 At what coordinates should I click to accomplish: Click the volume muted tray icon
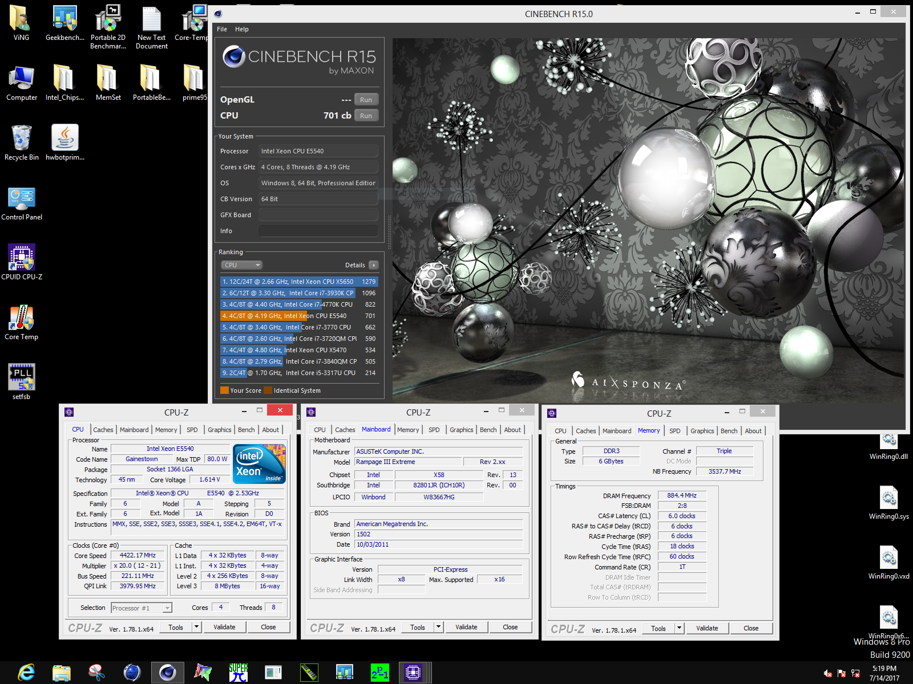[x=828, y=673]
